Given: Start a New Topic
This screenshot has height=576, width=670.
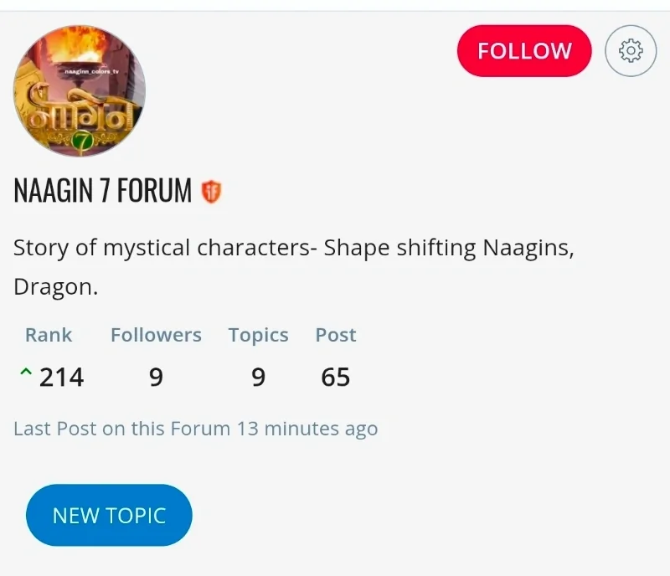Looking at the screenshot, I should click(109, 515).
